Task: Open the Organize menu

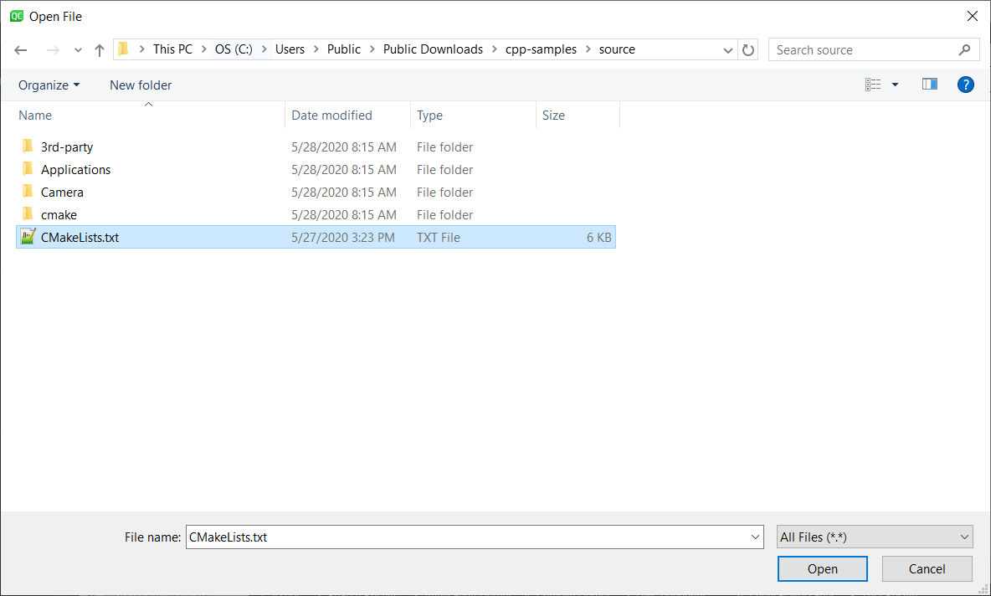Action: [49, 85]
